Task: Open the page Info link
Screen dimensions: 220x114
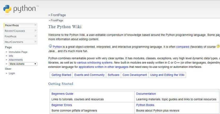Action: point(11,56)
